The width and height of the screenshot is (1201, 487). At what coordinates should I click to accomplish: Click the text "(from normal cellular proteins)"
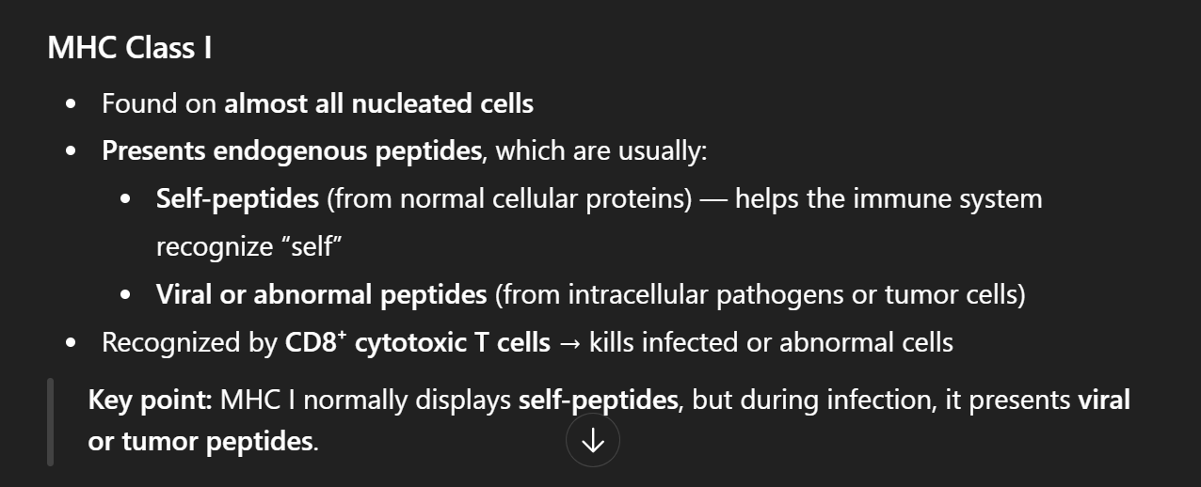[x=509, y=199]
